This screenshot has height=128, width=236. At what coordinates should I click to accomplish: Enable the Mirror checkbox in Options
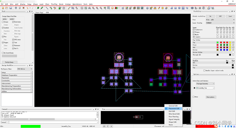pos(194,97)
